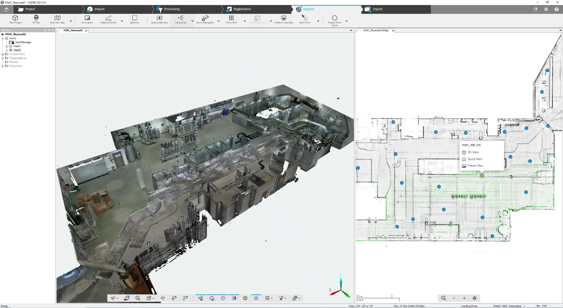Expand the CameraPaths folder in tree
The width and height of the screenshot is (563, 308).
(x=3, y=54)
